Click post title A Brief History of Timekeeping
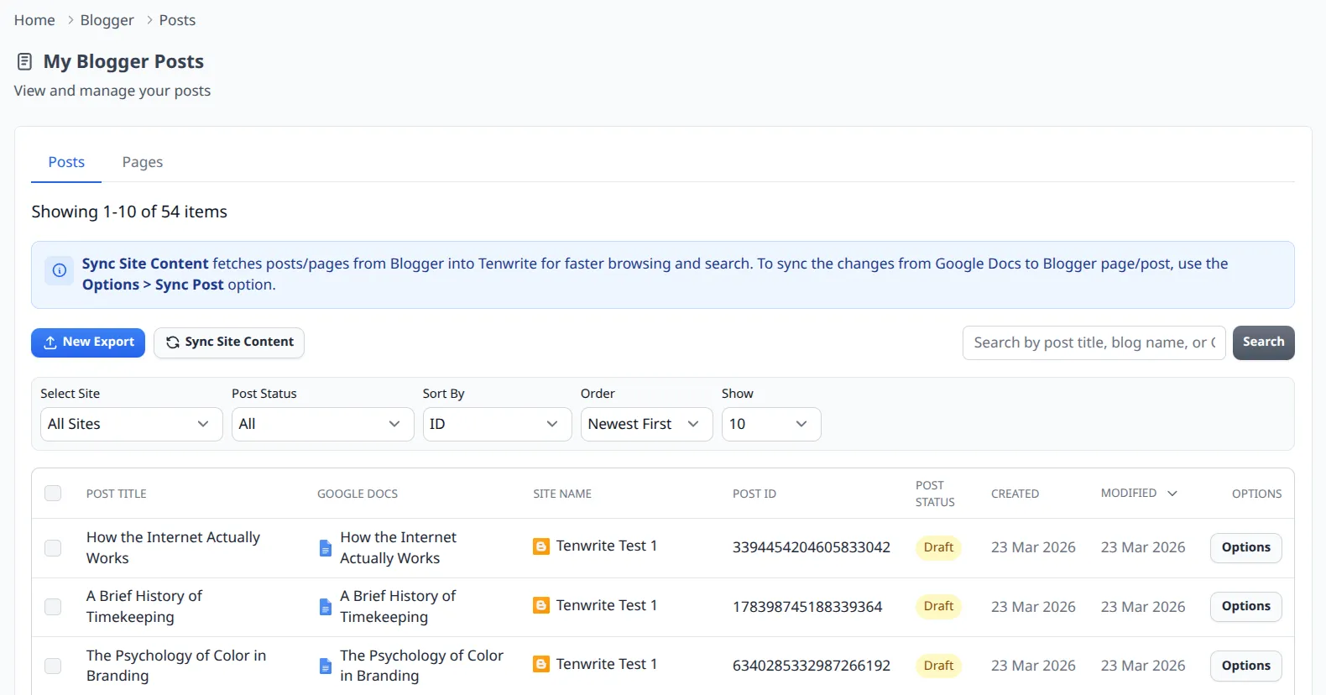This screenshot has width=1326, height=695. pos(144,606)
